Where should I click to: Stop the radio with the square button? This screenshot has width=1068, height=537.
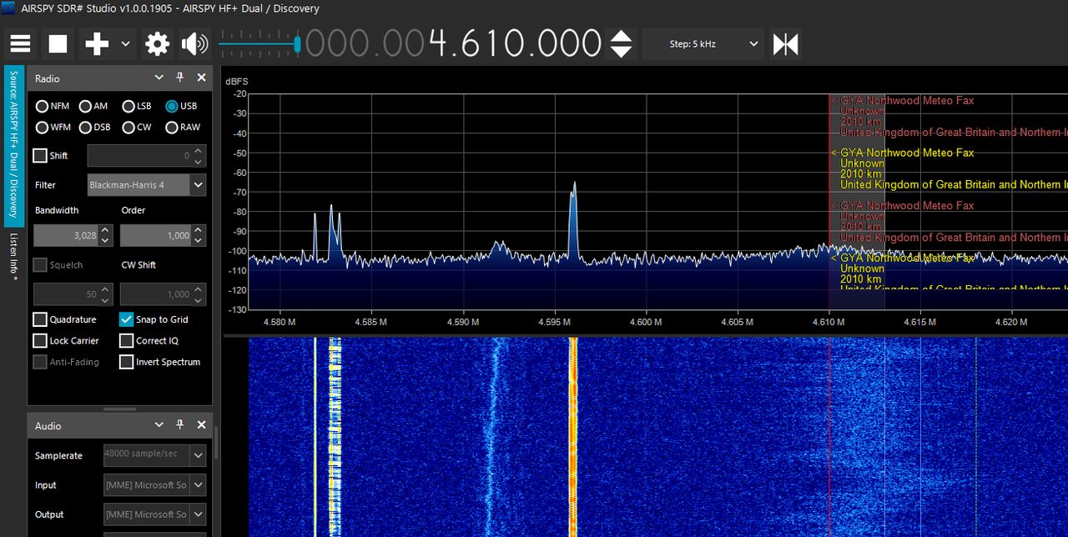pyautogui.click(x=58, y=43)
